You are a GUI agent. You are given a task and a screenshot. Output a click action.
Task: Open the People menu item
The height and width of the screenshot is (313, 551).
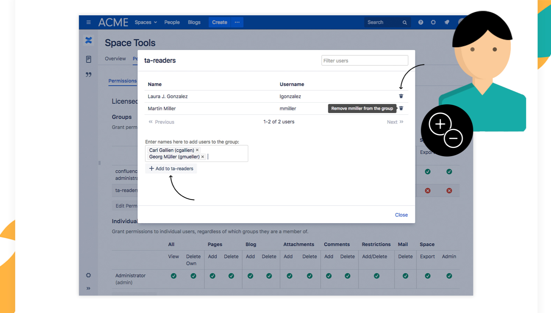tap(172, 22)
